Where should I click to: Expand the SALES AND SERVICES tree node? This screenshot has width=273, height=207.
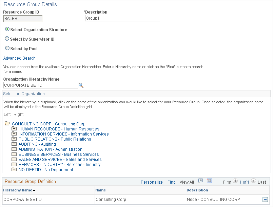pos(14,159)
